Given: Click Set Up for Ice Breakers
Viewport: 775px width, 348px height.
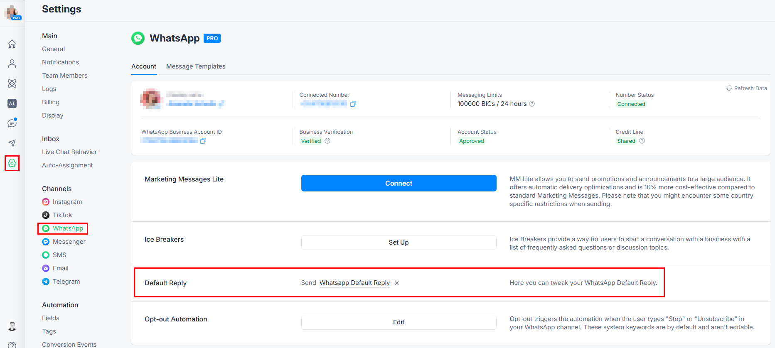Looking at the screenshot, I should point(399,243).
